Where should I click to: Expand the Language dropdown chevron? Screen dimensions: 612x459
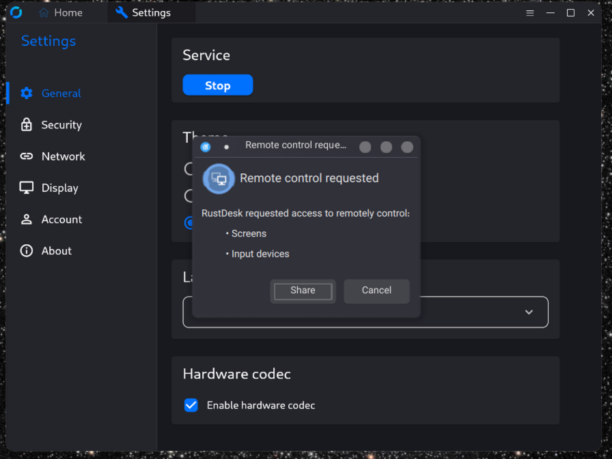click(x=529, y=312)
